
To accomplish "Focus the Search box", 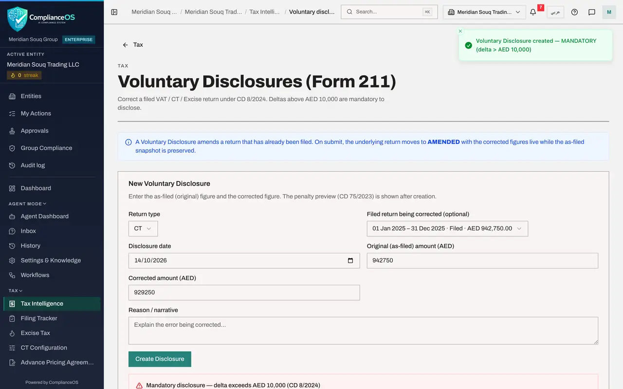I will pyautogui.click(x=389, y=12).
